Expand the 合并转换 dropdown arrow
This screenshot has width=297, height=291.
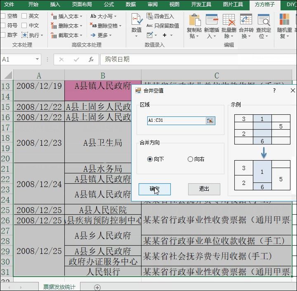(249, 36)
